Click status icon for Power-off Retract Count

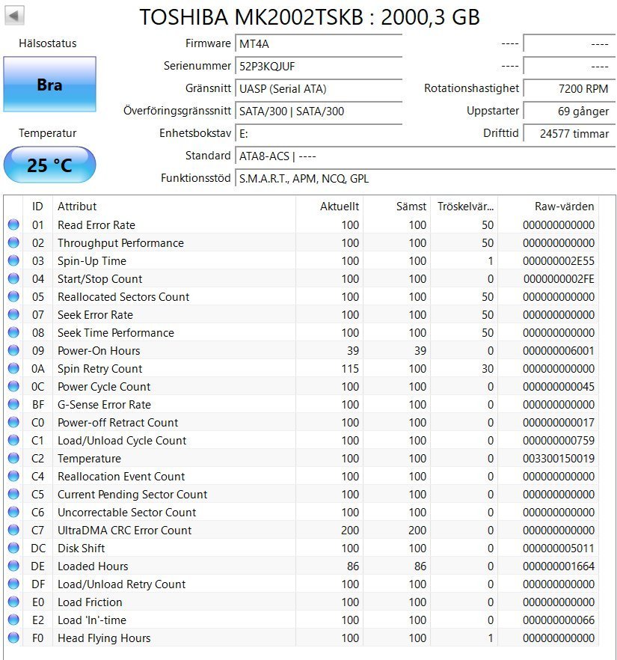click(x=13, y=422)
